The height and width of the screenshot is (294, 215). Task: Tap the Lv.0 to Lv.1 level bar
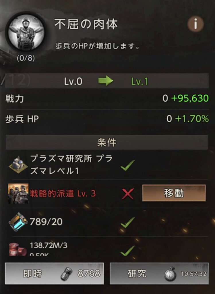107,81
